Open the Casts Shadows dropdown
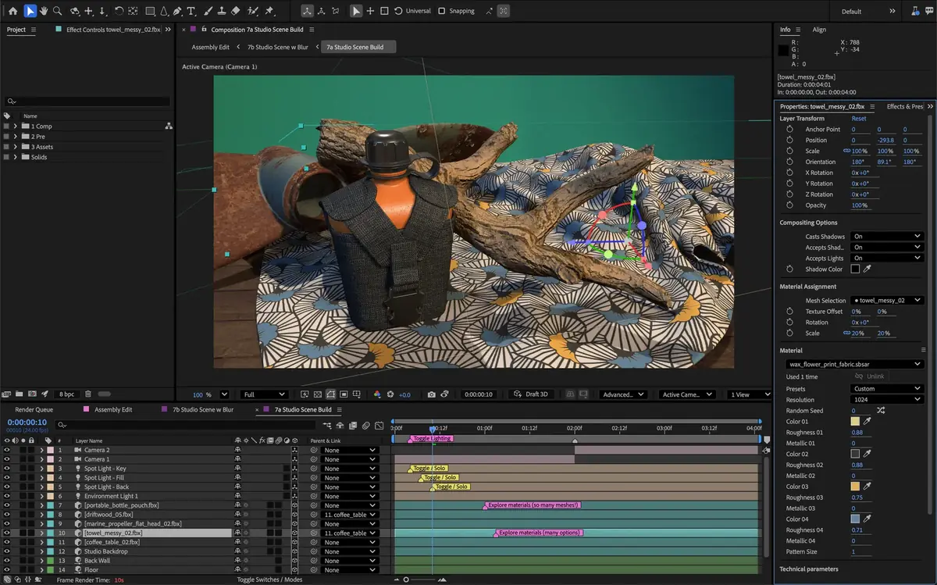This screenshot has width=937, height=585. click(886, 236)
